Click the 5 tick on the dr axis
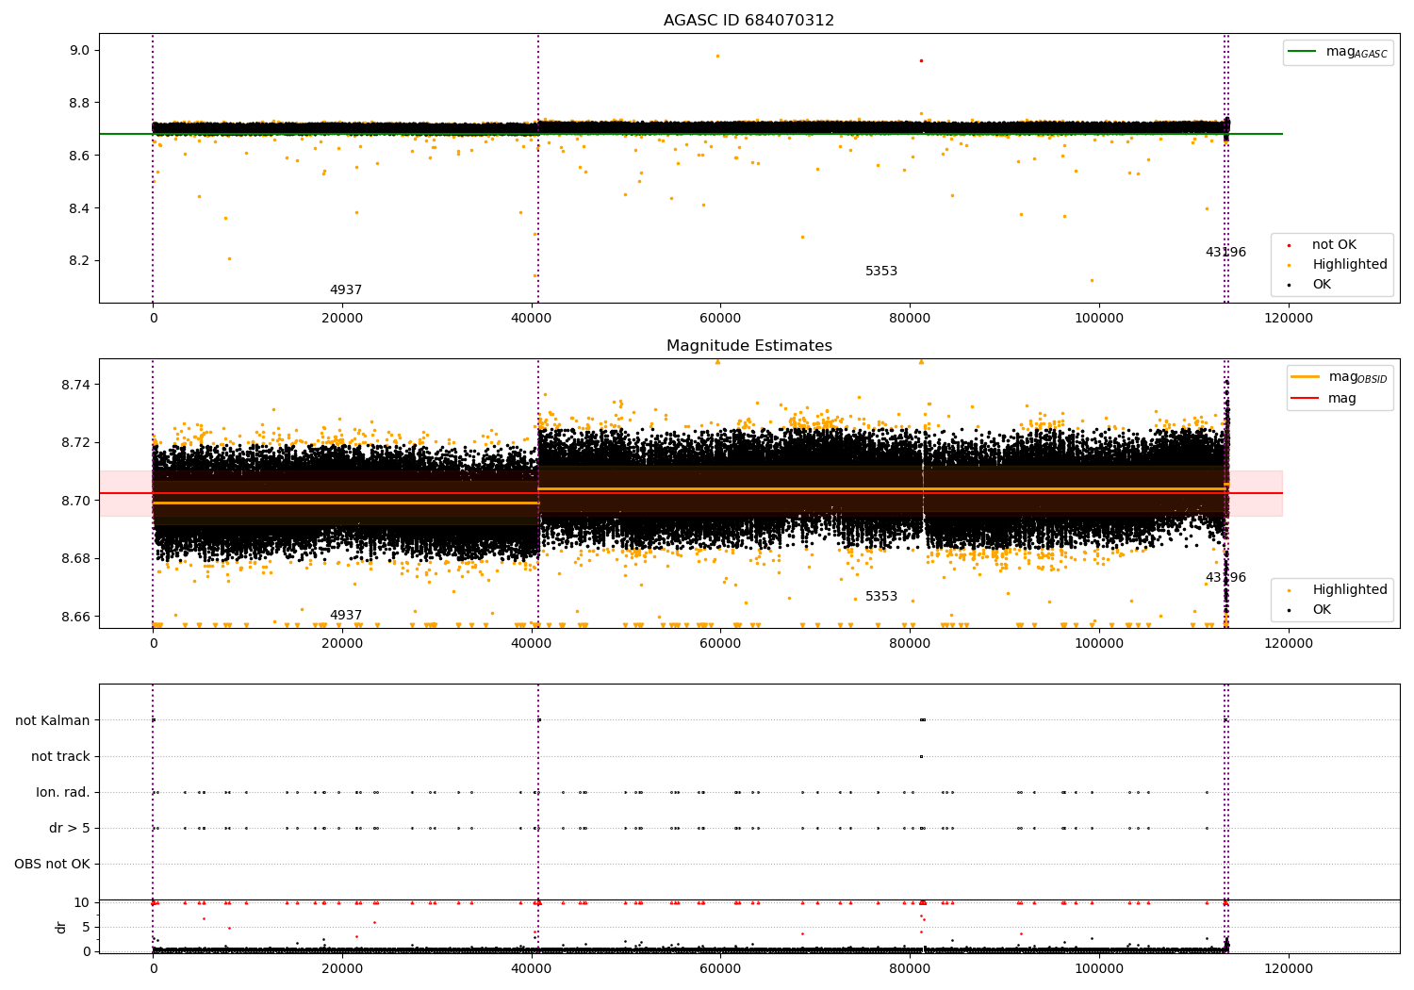Image resolution: width=1414 pixels, height=990 pixels. click(86, 927)
